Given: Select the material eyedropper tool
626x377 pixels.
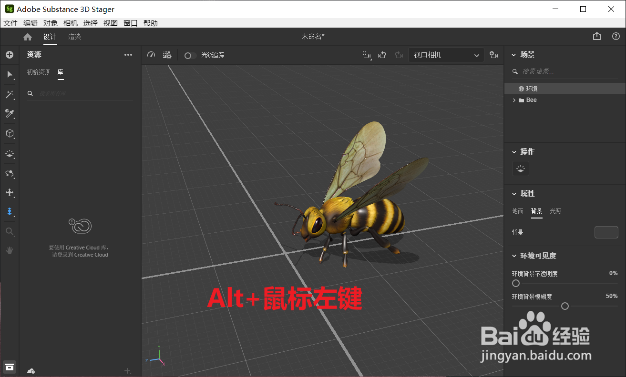Looking at the screenshot, I should [x=10, y=114].
